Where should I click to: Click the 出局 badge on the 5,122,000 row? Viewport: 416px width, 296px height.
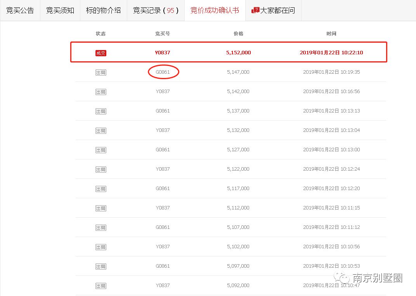[101, 169]
